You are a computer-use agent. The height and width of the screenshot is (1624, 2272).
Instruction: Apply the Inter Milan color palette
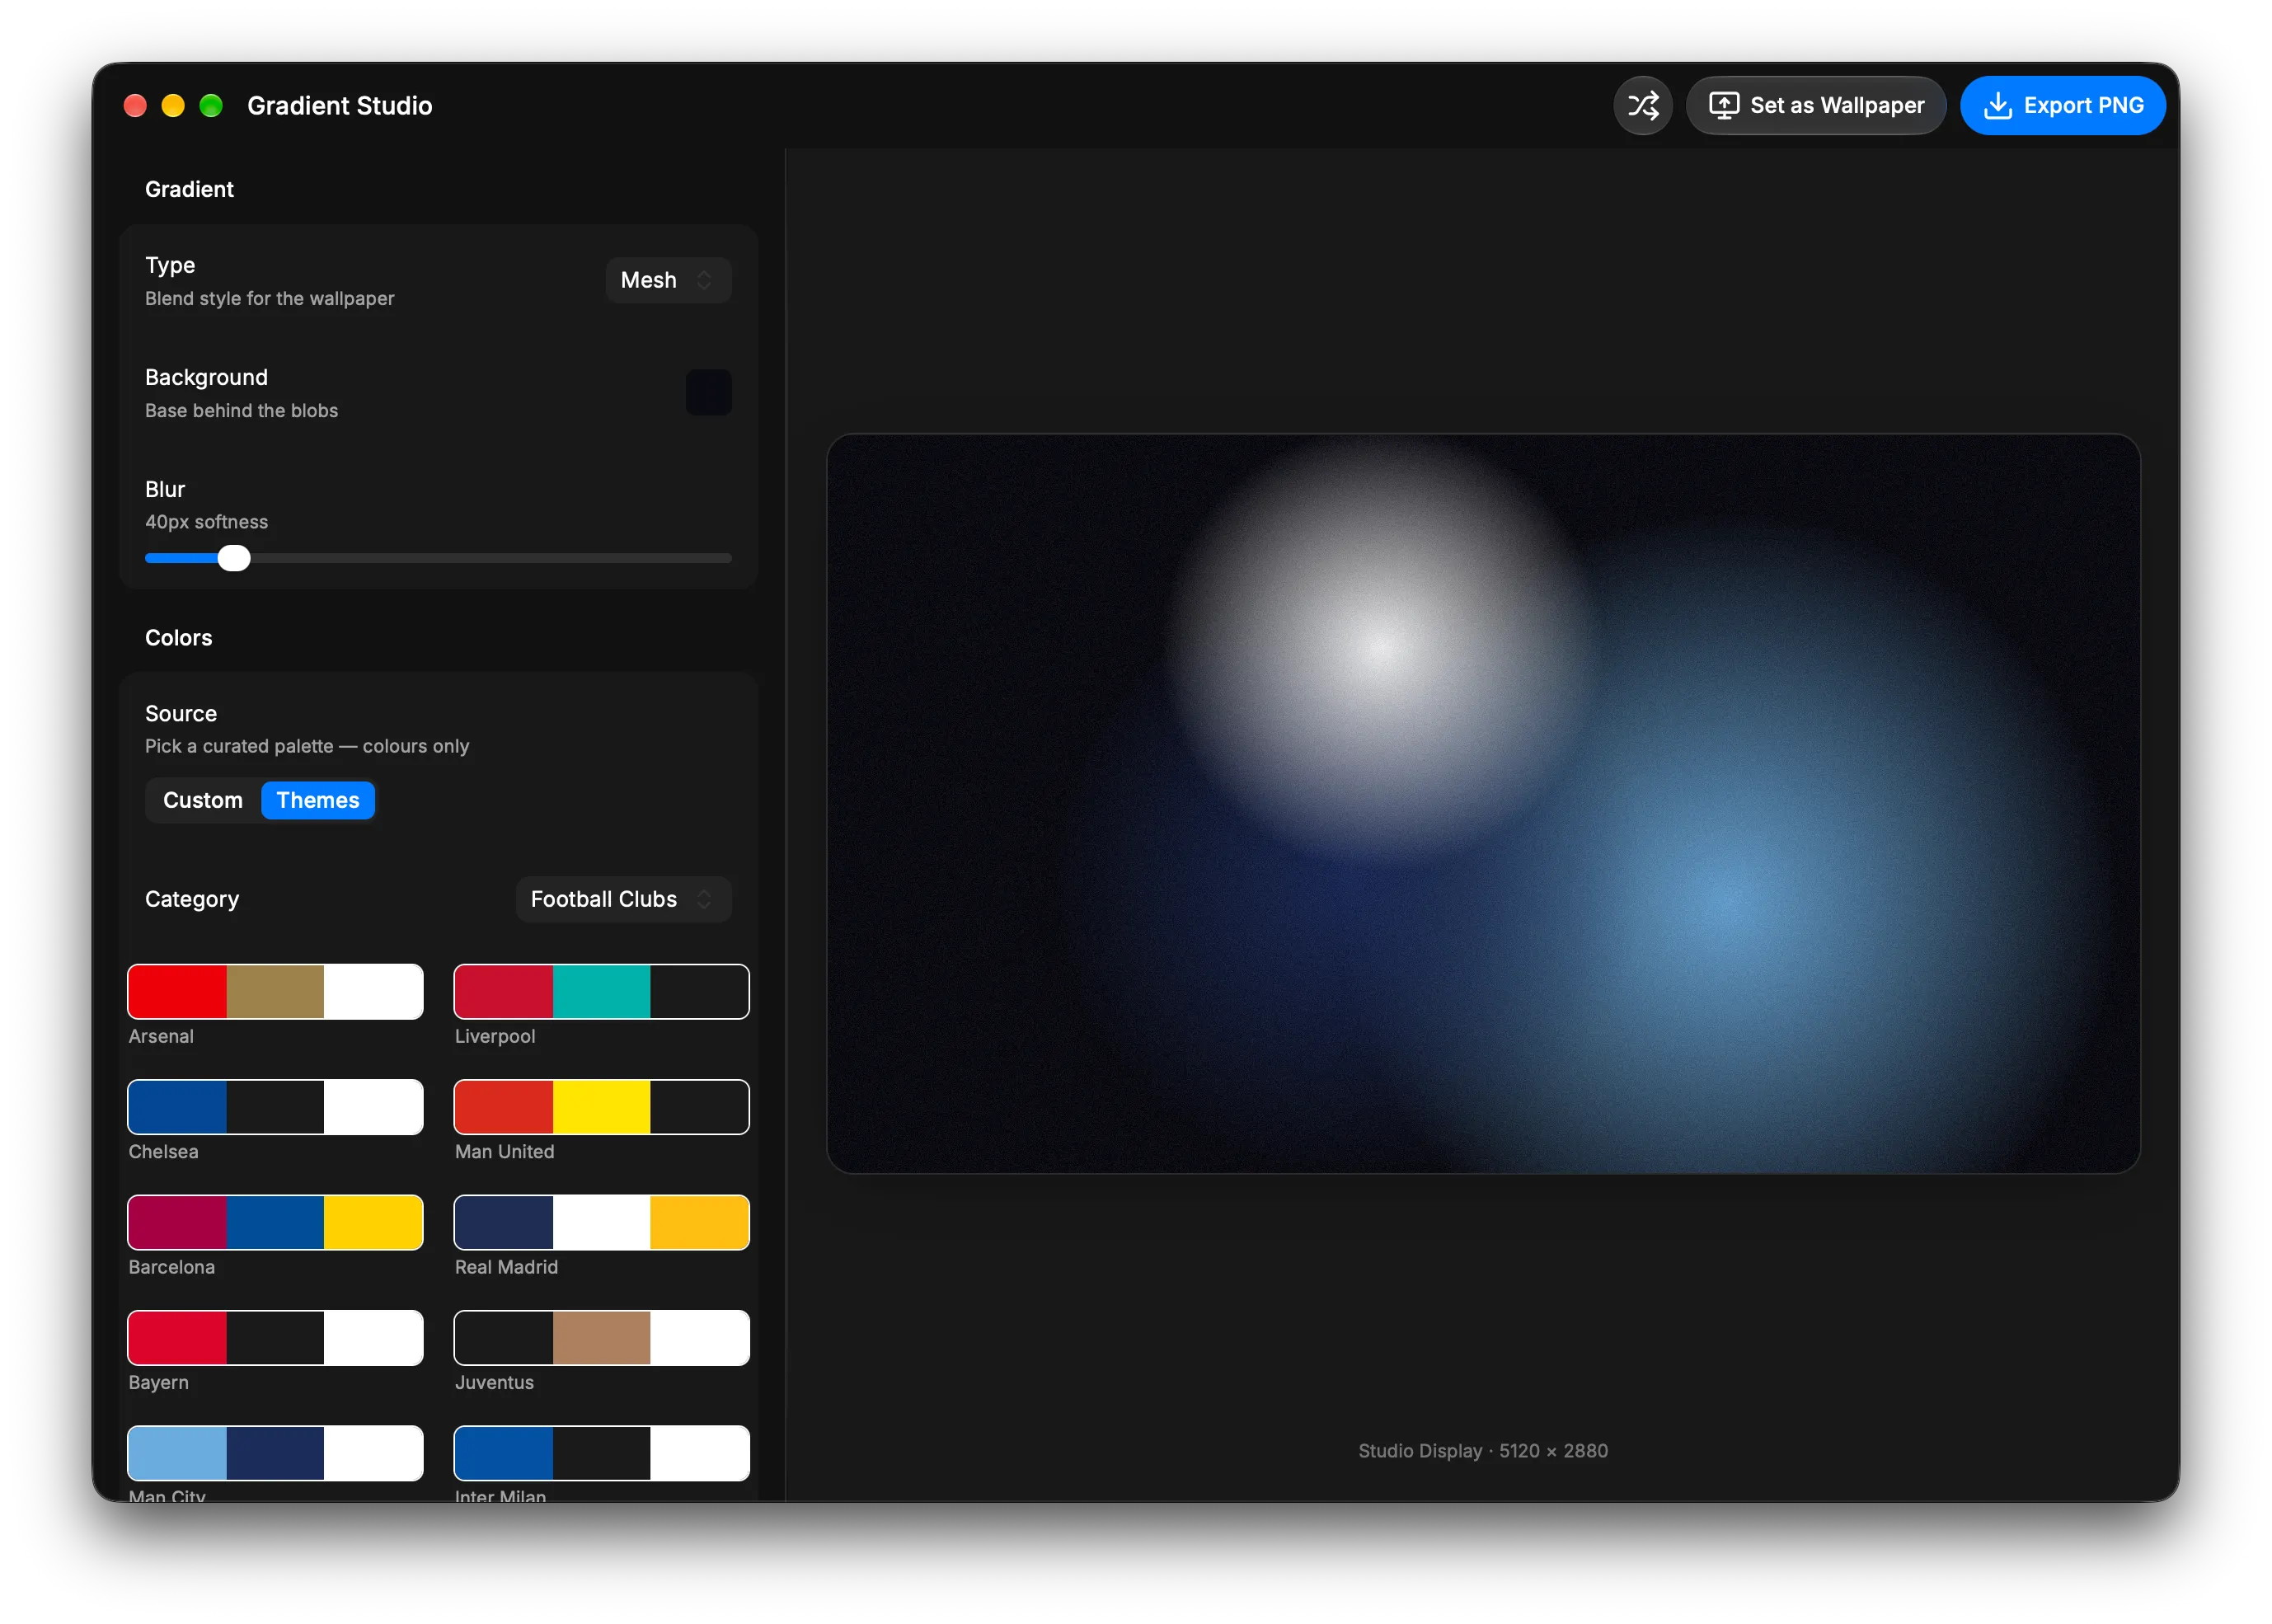click(601, 1453)
